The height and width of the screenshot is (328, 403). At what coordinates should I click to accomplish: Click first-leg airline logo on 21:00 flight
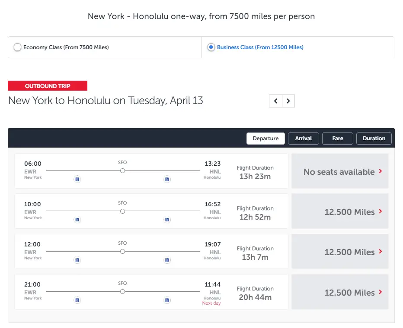tap(77, 300)
